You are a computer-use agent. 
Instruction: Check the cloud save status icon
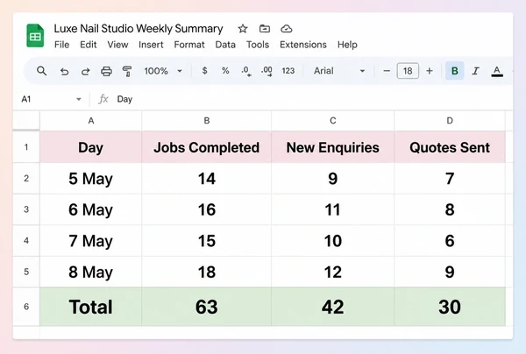click(286, 29)
